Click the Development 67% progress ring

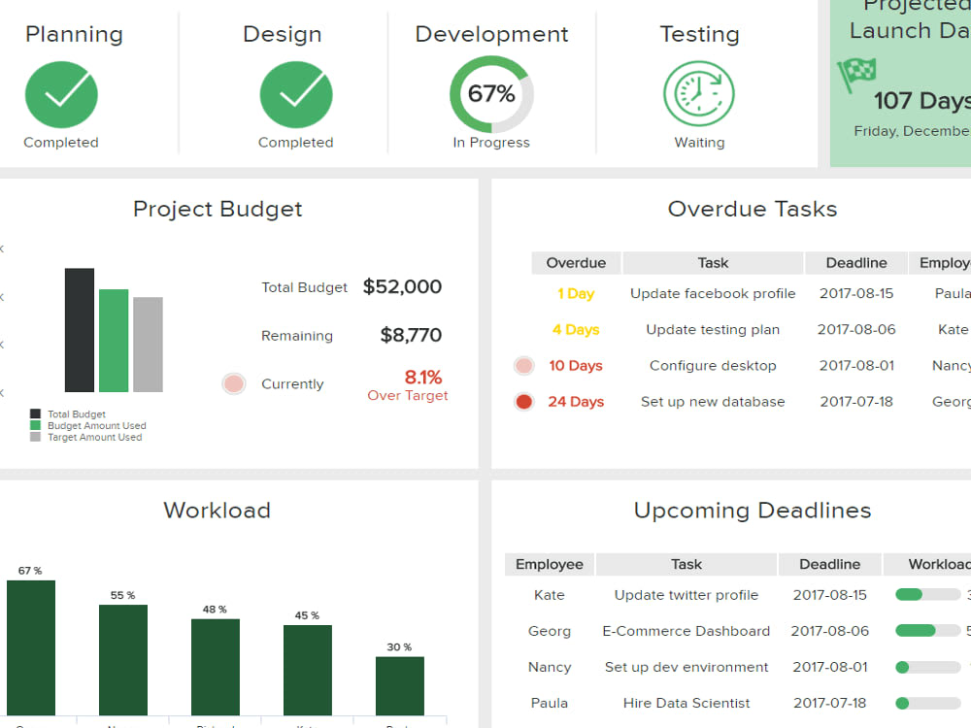pyautogui.click(x=490, y=93)
